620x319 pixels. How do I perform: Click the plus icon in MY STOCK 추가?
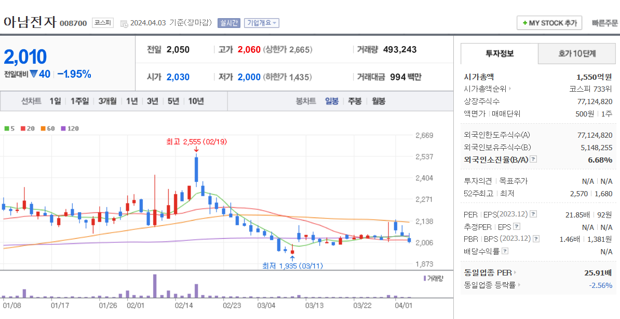click(525, 23)
